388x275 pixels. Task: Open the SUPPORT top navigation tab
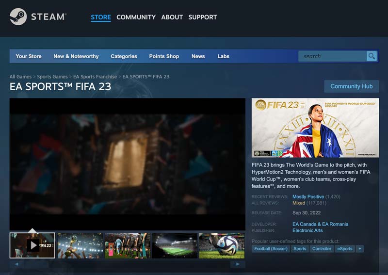tap(203, 17)
